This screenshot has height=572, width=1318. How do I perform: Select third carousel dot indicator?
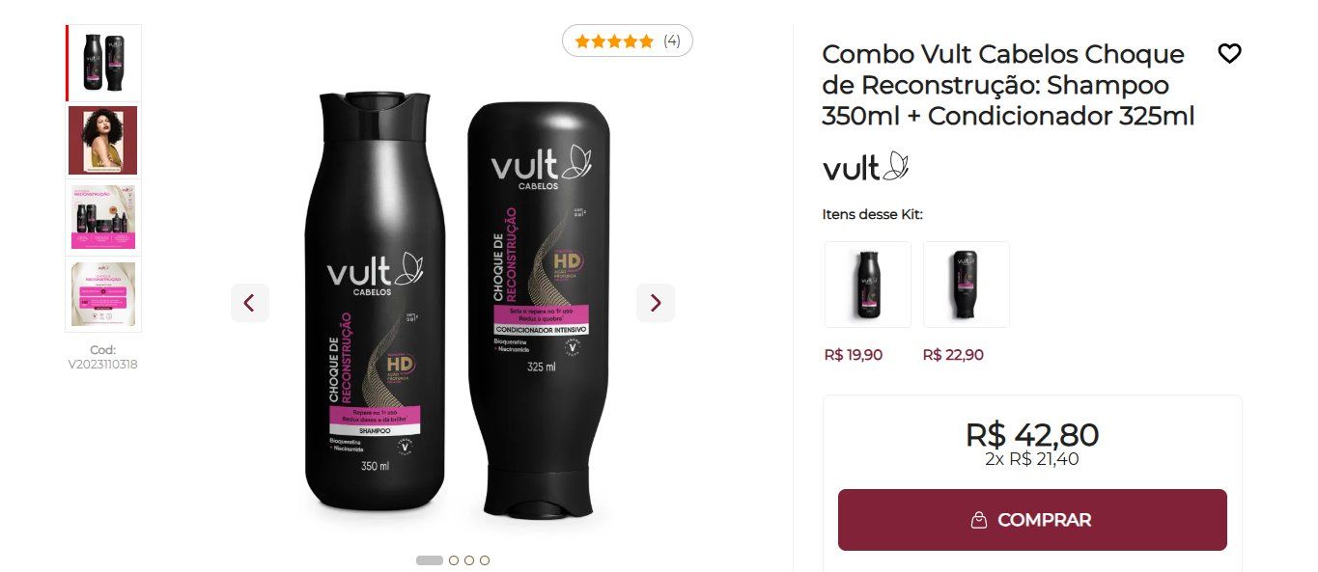click(469, 560)
